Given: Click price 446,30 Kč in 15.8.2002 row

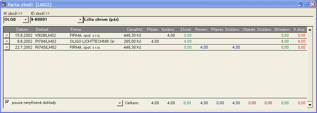Looking at the screenshot, I should (132, 35).
